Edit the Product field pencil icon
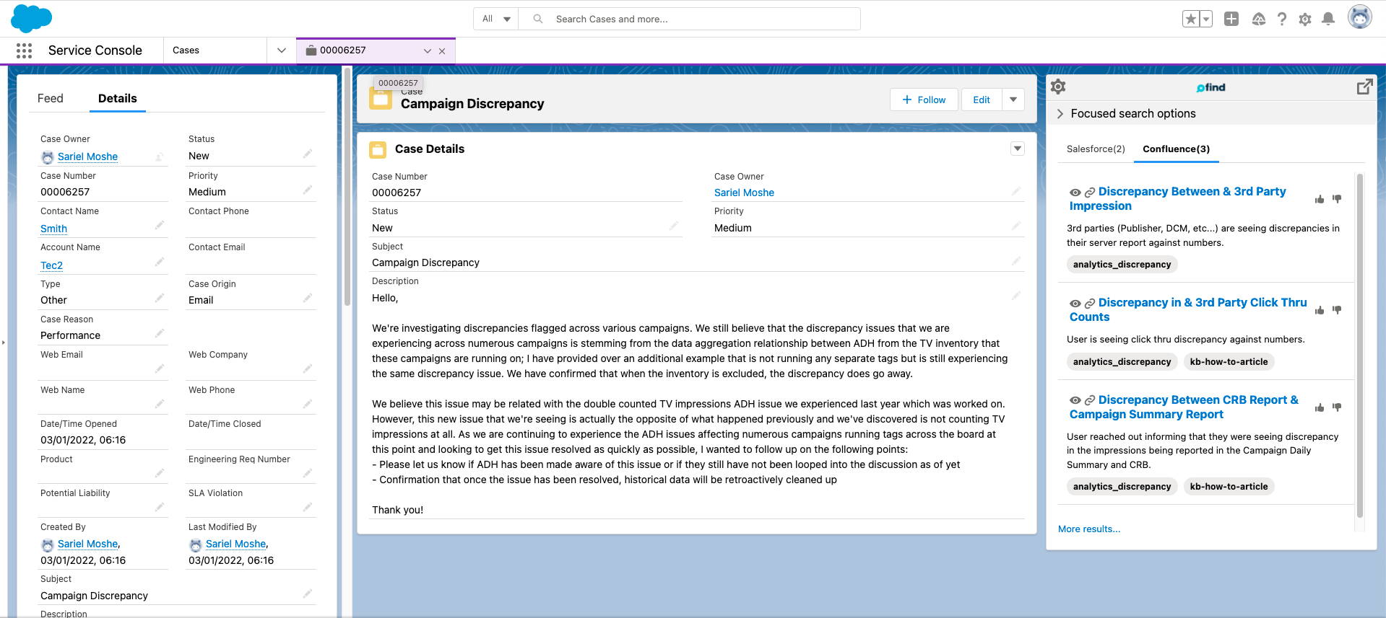 (x=160, y=473)
